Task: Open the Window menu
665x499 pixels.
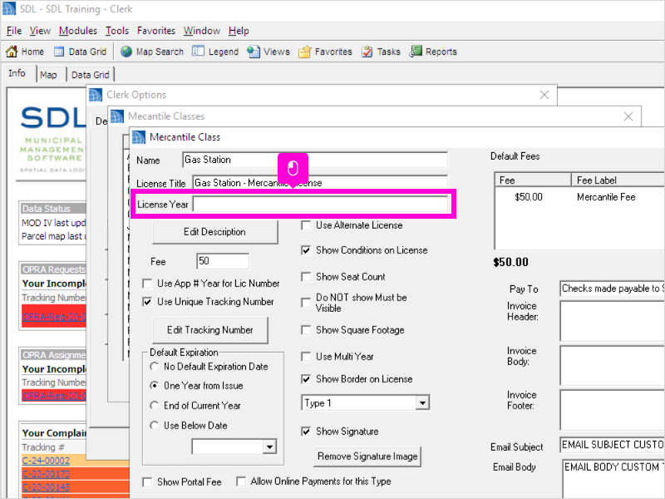Action: tap(202, 31)
